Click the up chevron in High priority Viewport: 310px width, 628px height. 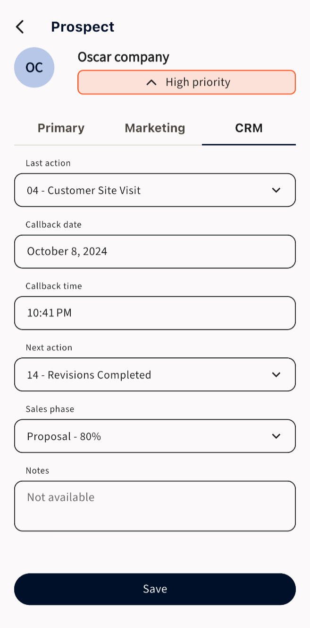coord(151,82)
